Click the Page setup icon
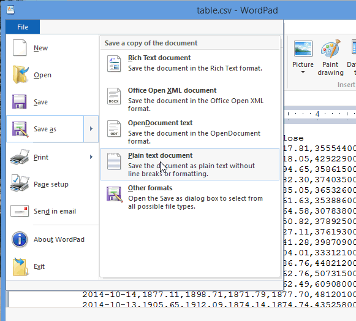 click(x=20, y=184)
